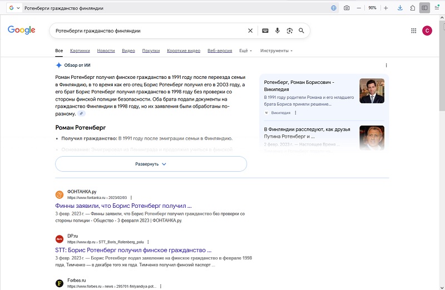The height and width of the screenshot is (290, 445).
Task: Switch to the Картинки tab
Action: point(80,51)
